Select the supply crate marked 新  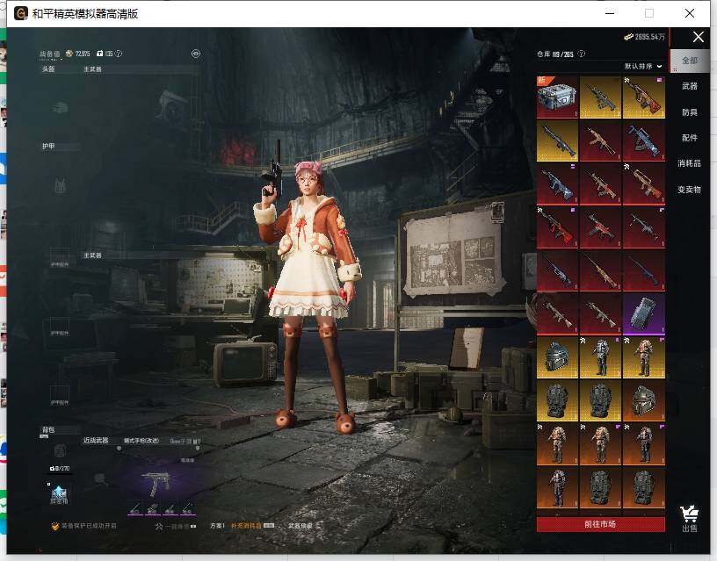coord(557,97)
